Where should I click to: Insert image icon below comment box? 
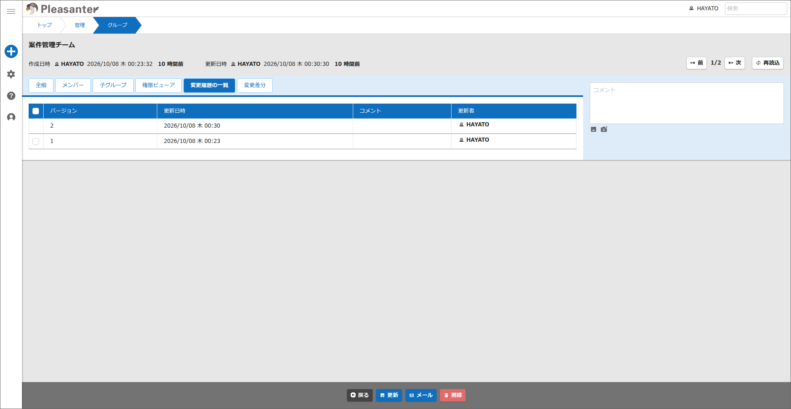tap(593, 129)
